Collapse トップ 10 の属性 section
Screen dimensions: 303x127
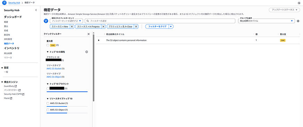(x=47, y=52)
